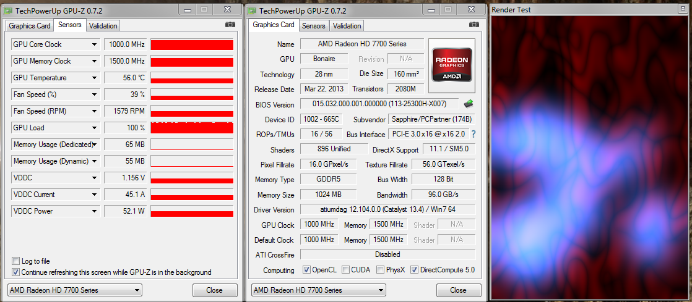Toggle the CUDA checkbox
Viewport: 692px width, 302px height.
pyautogui.click(x=345, y=270)
